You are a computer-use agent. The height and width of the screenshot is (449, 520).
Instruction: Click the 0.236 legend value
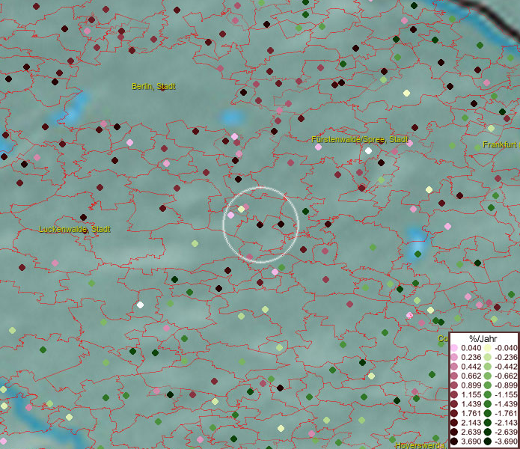click(x=471, y=358)
